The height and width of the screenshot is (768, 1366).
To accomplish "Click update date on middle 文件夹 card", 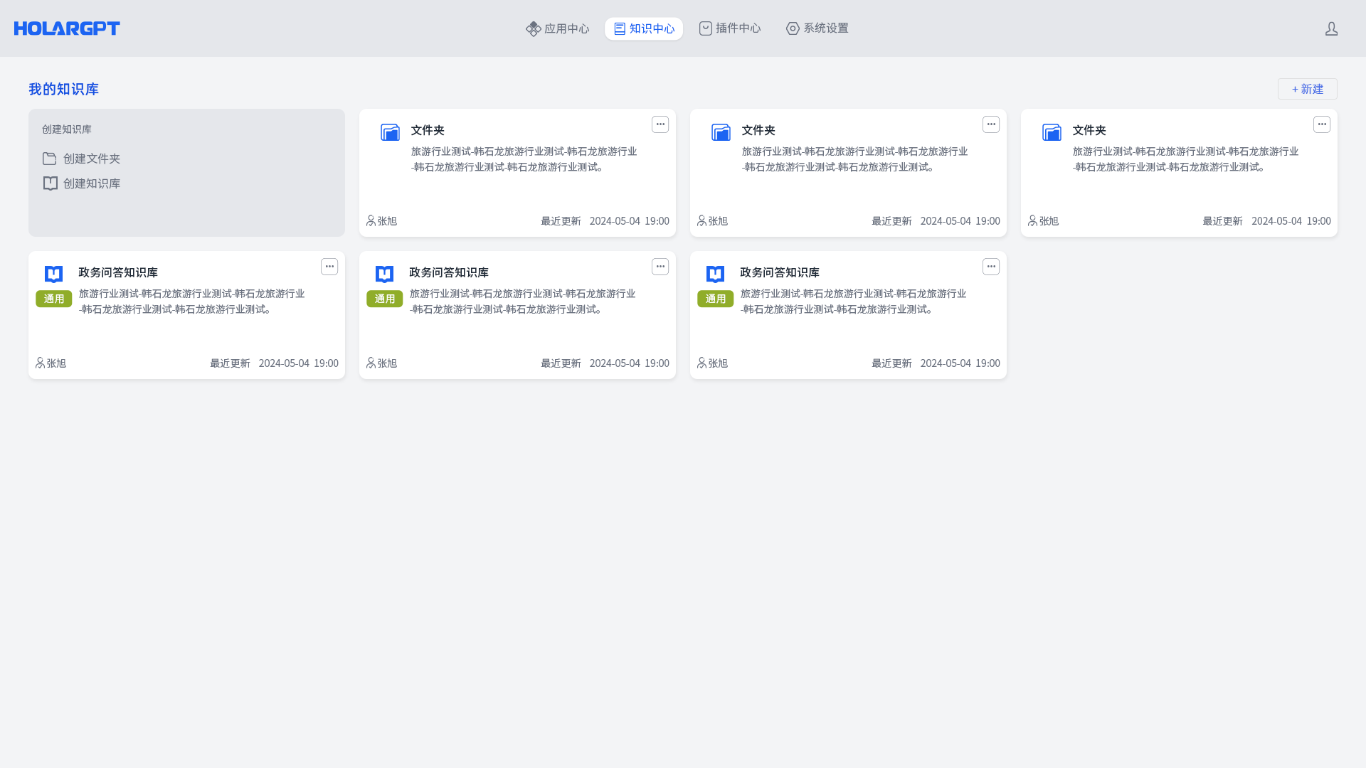I will [x=960, y=221].
